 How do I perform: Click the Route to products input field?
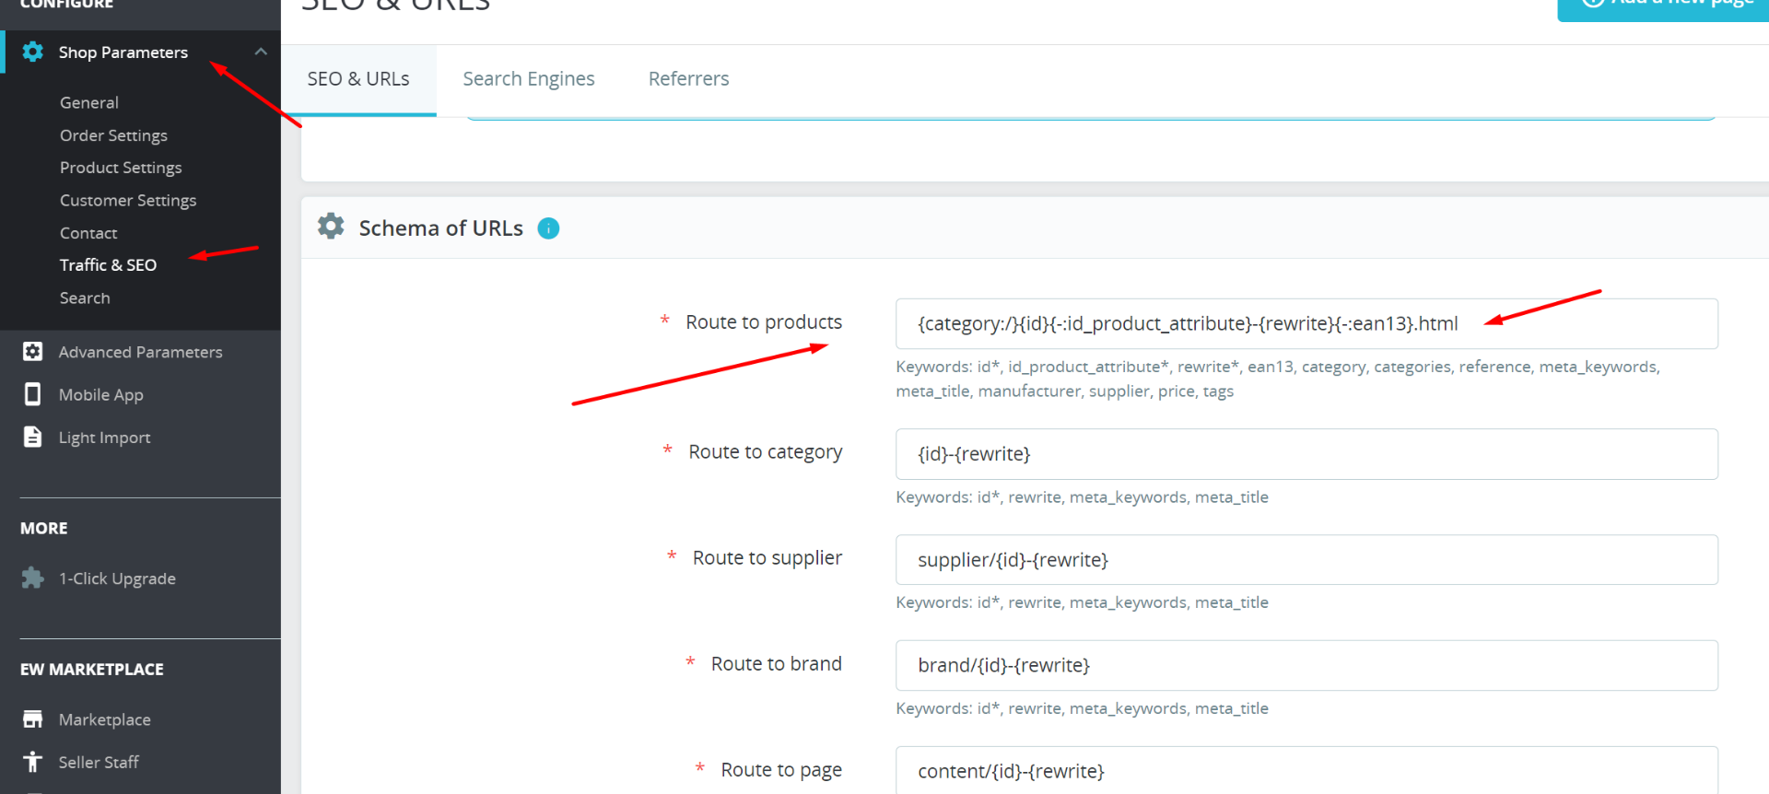pyautogui.click(x=1306, y=324)
